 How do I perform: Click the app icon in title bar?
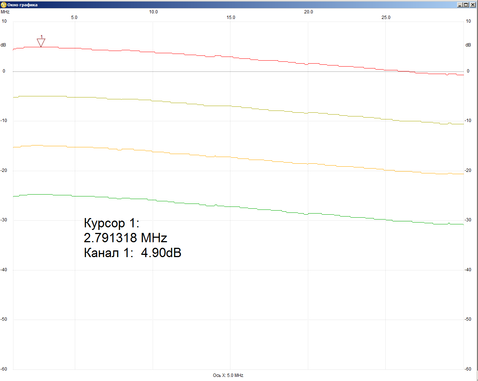pos(4,5)
